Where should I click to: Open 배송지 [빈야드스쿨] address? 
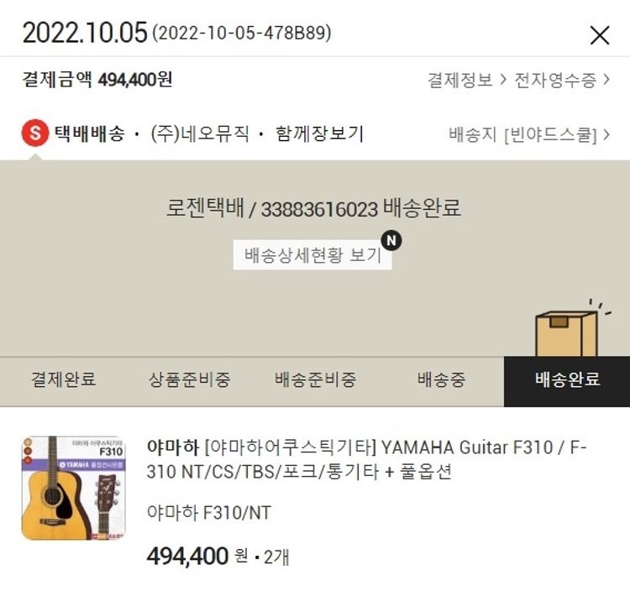[x=522, y=134]
